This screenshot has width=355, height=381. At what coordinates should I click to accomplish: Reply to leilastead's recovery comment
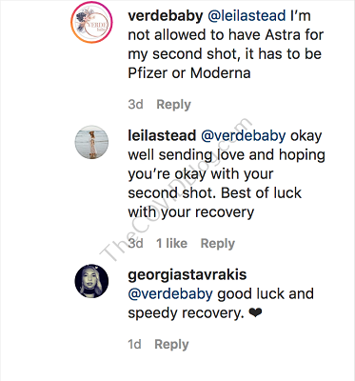click(x=218, y=244)
